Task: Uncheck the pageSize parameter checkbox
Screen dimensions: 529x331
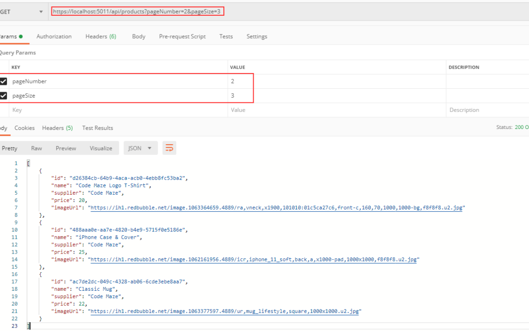Action: click(x=3, y=96)
